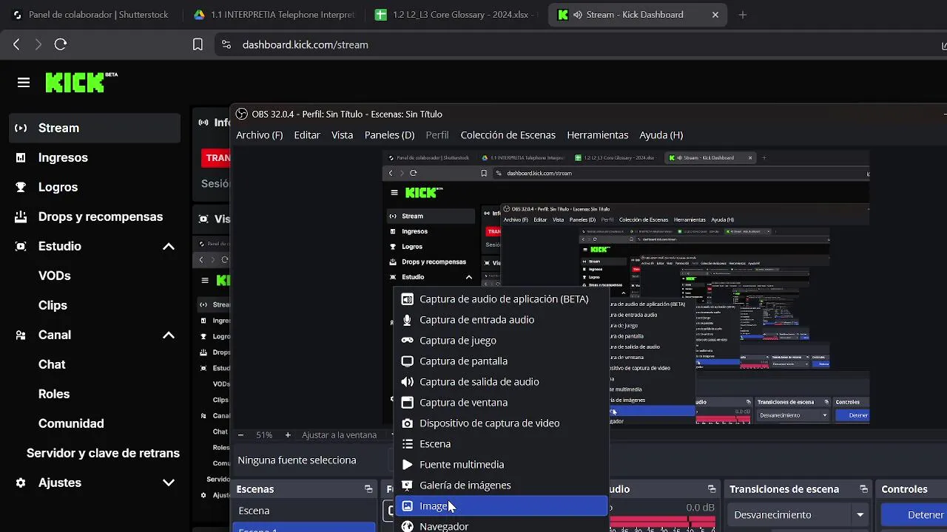Float the Escenas dock panel
Viewport: 947px width, 532px height.
click(x=368, y=489)
